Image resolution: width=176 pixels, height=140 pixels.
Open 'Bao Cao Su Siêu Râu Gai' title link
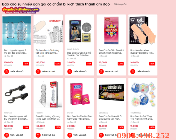tap(111, 52)
